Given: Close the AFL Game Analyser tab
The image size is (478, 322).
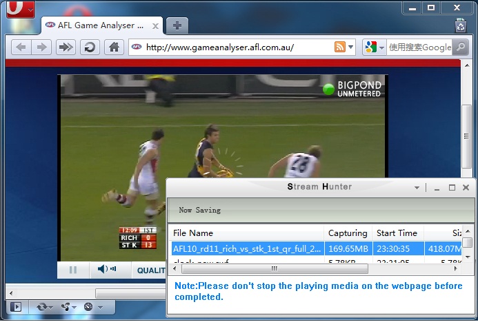Looking at the screenshot, I should [155, 26].
